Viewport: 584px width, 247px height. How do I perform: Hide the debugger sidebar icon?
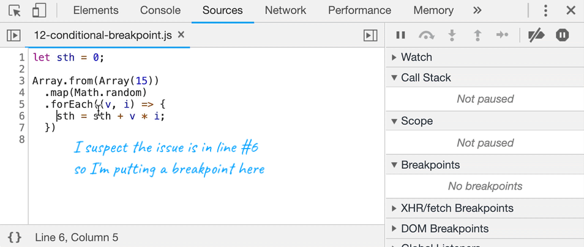[370, 35]
